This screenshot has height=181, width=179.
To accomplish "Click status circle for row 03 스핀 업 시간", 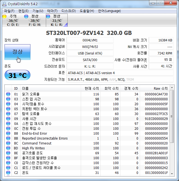I will [8, 99].
